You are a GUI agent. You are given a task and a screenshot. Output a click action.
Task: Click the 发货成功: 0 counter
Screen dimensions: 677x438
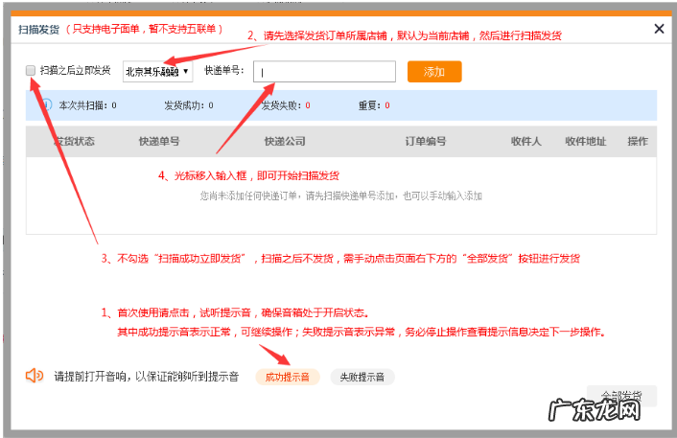tap(189, 105)
